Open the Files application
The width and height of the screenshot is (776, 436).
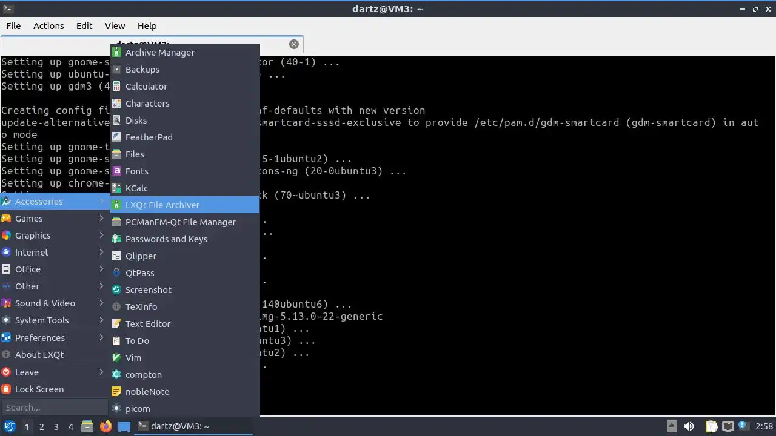[x=185, y=154]
